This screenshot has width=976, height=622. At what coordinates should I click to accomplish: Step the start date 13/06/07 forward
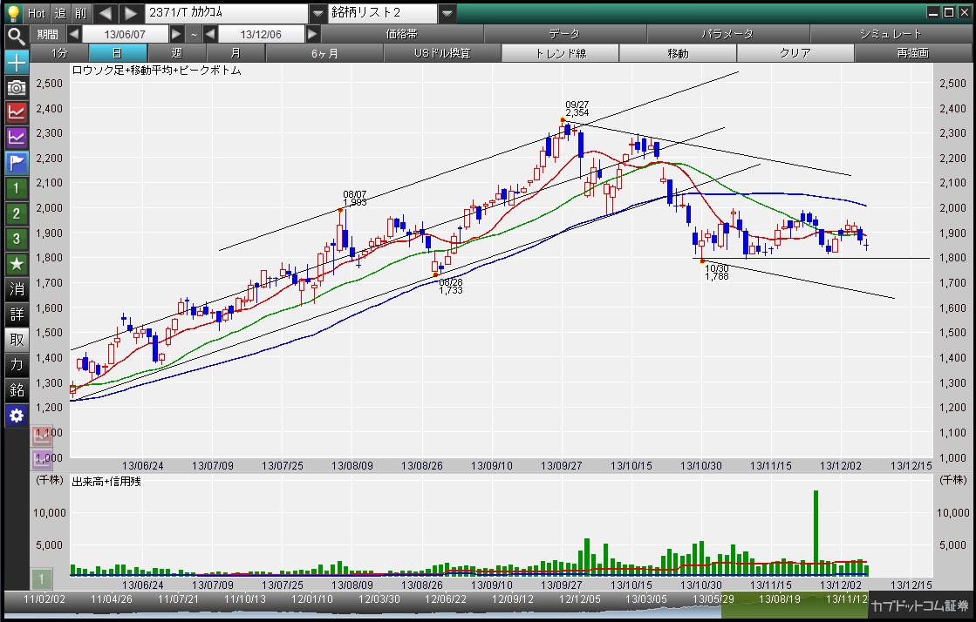[177, 34]
